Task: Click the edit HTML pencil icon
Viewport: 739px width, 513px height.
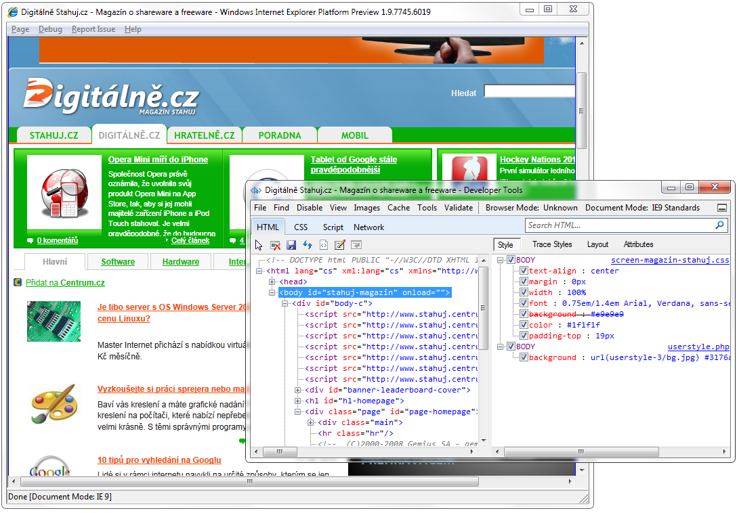Action: (x=340, y=245)
